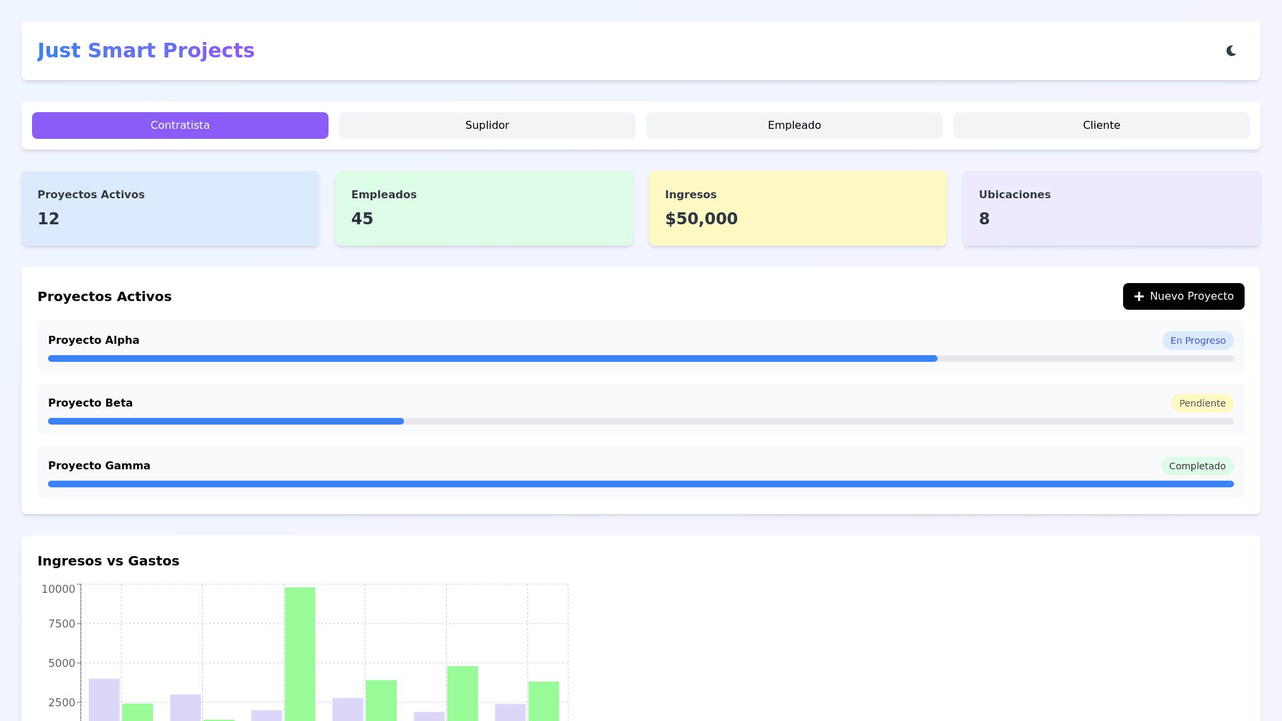1282x721 pixels.
Task: Click the Proyecto Gamma progress bar
Action: (640, 484)
